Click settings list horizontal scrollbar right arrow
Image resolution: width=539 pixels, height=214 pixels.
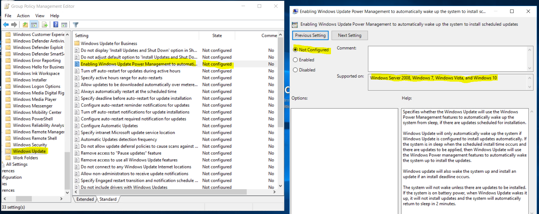(274, 192)
